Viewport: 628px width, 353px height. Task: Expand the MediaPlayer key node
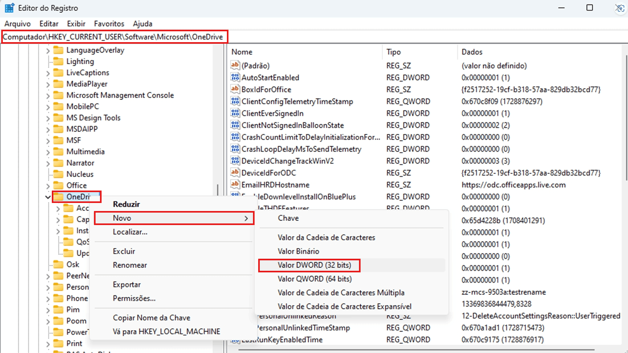tap(48, 84)
